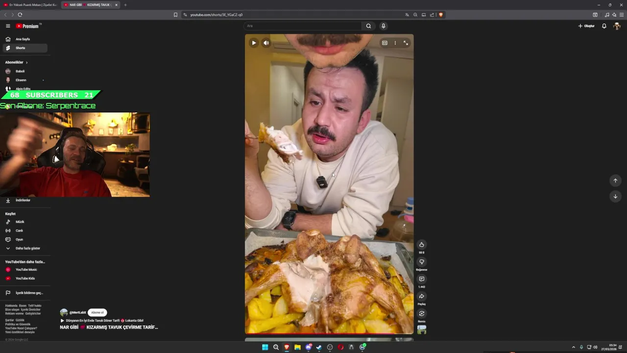
Task: Subscribe with the Abone ol button
Action: click(97, 312)
